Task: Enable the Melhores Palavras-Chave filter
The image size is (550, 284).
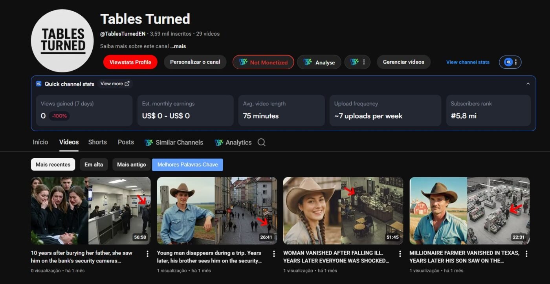Action: tap(188, 164)
